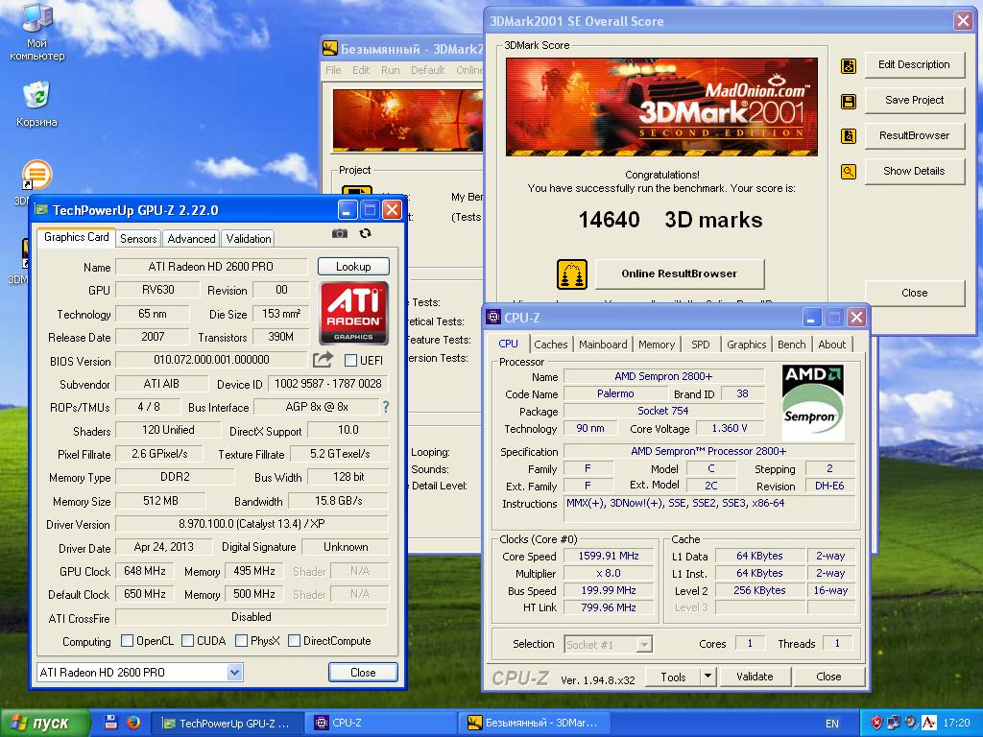The height and width of the screenshot is (737, 983).
Task: Open the Edit menu in 3DMark window
Action: click(x=361, y=70)
